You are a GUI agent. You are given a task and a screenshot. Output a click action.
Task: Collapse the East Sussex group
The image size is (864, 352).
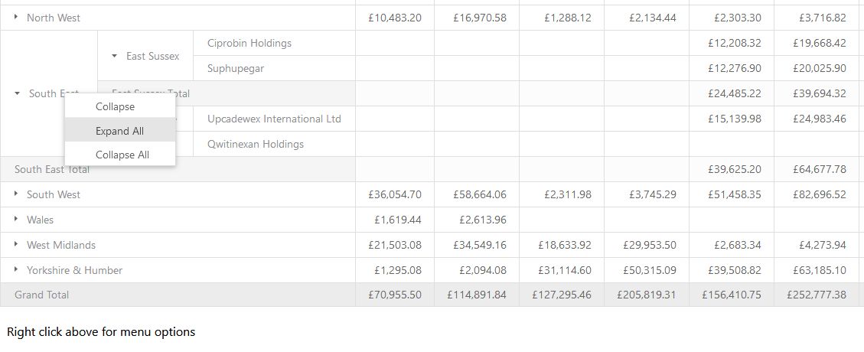115,56
